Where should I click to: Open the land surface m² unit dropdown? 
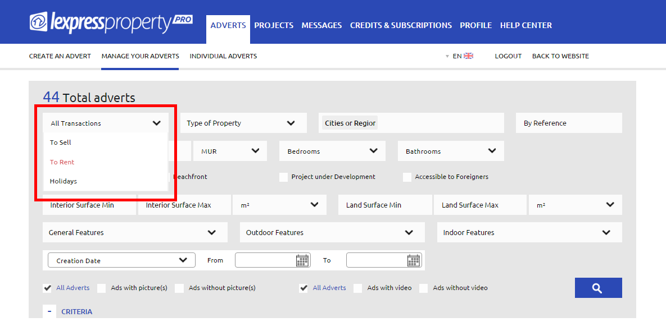(x=575, y=205)
